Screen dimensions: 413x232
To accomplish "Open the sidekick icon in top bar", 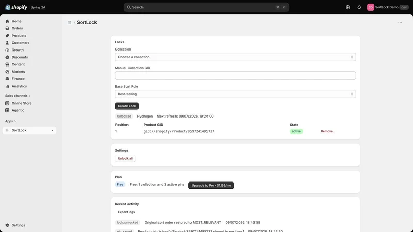I will click(348, 7).
